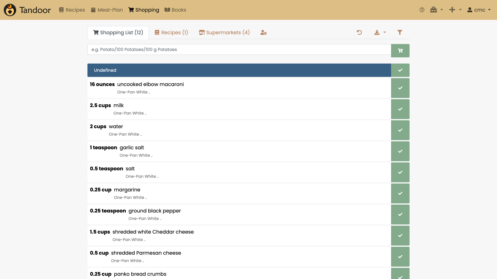Click the add-to-cart button beside the input
497x279 pixels.
pos(400,51)
